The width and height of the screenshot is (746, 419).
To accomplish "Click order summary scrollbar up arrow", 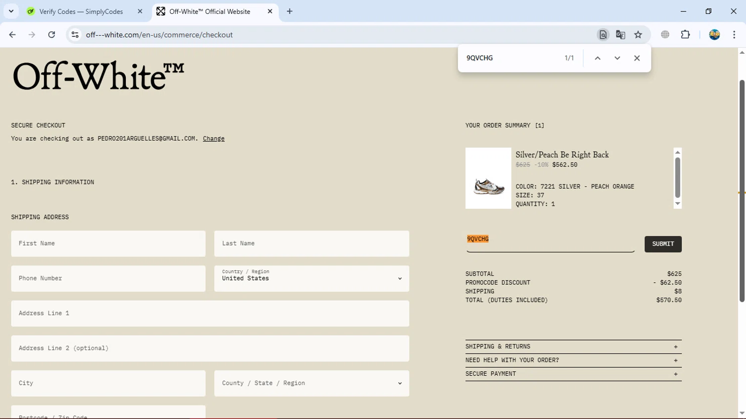I will click(677, 152).
